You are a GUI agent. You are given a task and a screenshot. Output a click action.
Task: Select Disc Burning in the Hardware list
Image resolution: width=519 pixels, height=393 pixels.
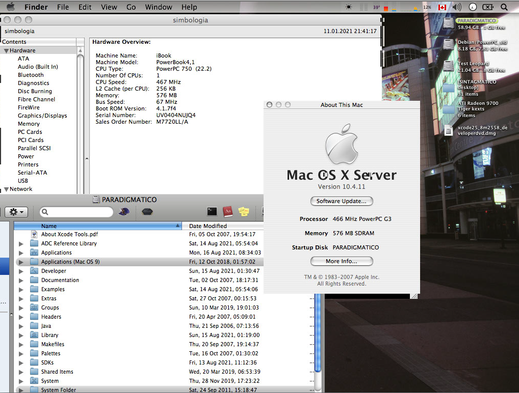[35, 91]
